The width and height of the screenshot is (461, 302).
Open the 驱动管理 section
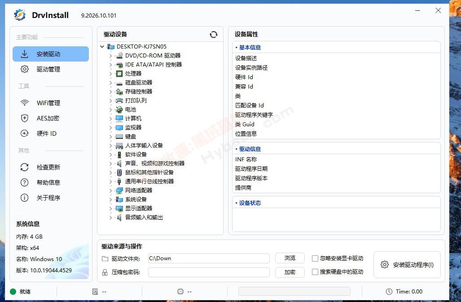pyautogui.click(x=51, y=69)
